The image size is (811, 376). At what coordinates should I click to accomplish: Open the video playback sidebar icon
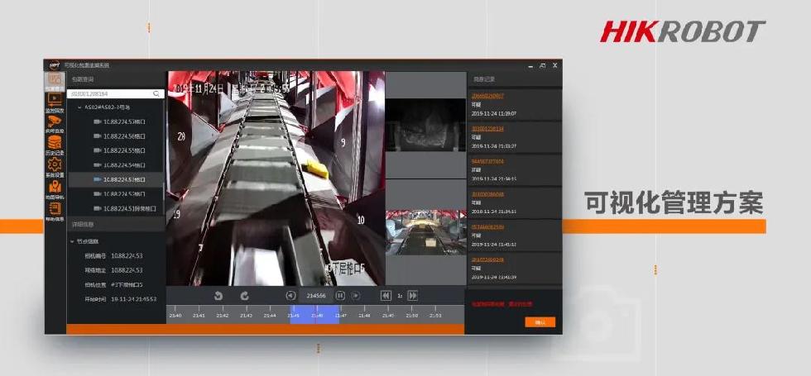pyautogui.click(x=54, y=102)
